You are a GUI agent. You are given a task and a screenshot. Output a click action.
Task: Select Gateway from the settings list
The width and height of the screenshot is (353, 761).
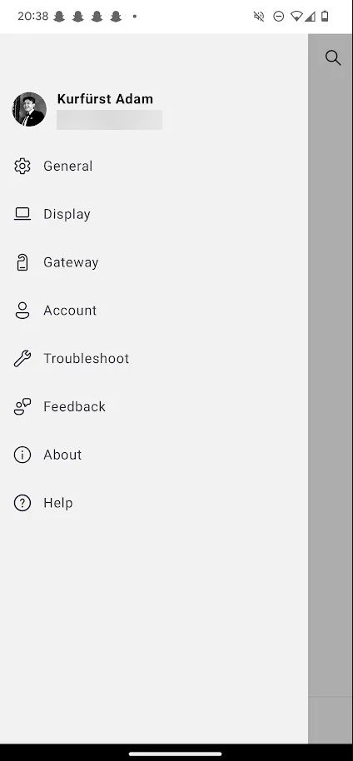(154, 262)
